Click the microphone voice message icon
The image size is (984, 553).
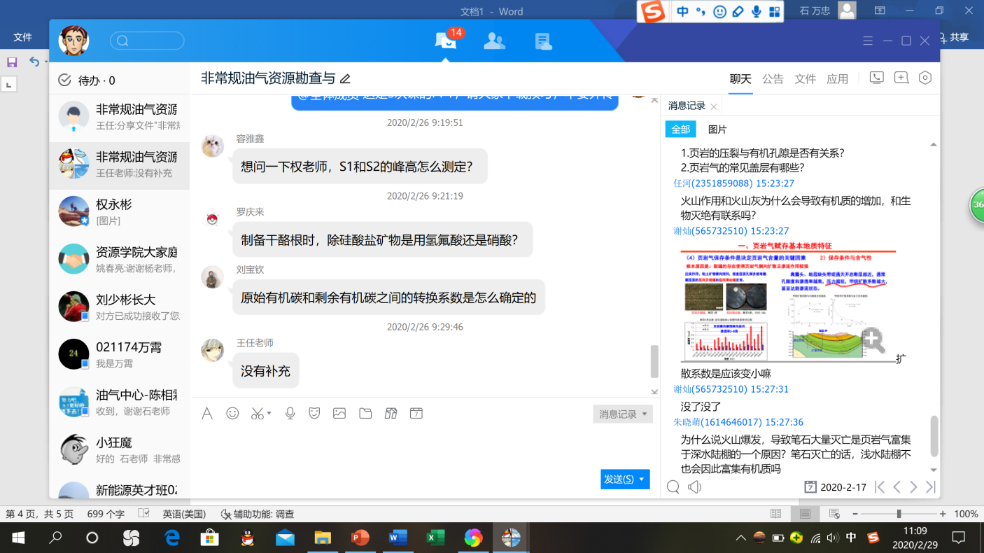290,414
